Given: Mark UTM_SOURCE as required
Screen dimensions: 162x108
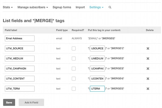Looking at the screenshot, I should 74,48.
